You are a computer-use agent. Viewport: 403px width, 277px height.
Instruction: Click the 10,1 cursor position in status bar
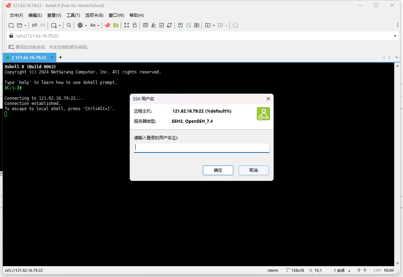pyautogui.click(x=316, y=270)
